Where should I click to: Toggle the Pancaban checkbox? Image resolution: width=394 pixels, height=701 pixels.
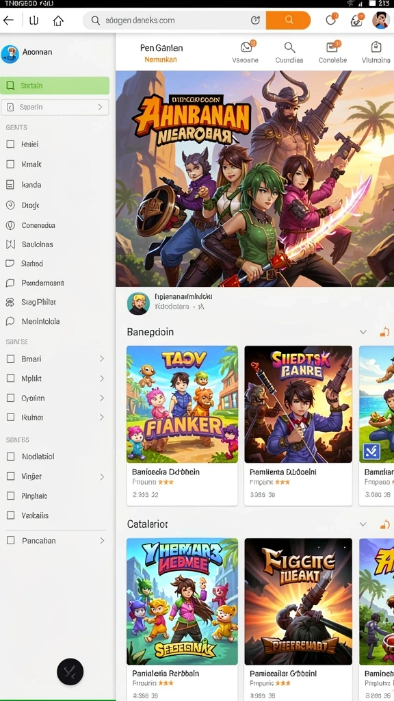point(10,541)
